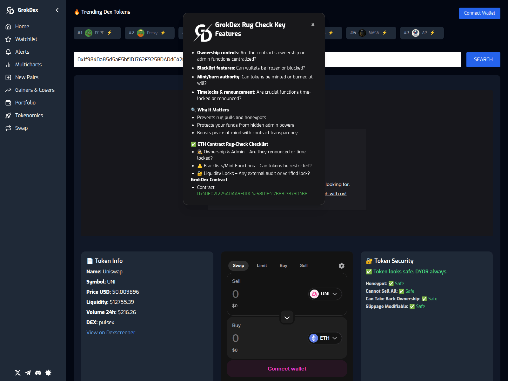Go to Alerts section
This screenshot has height=381, width=508.
click(22, 52)
